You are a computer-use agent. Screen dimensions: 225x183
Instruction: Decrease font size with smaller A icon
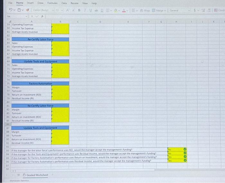tap(74, 10)
